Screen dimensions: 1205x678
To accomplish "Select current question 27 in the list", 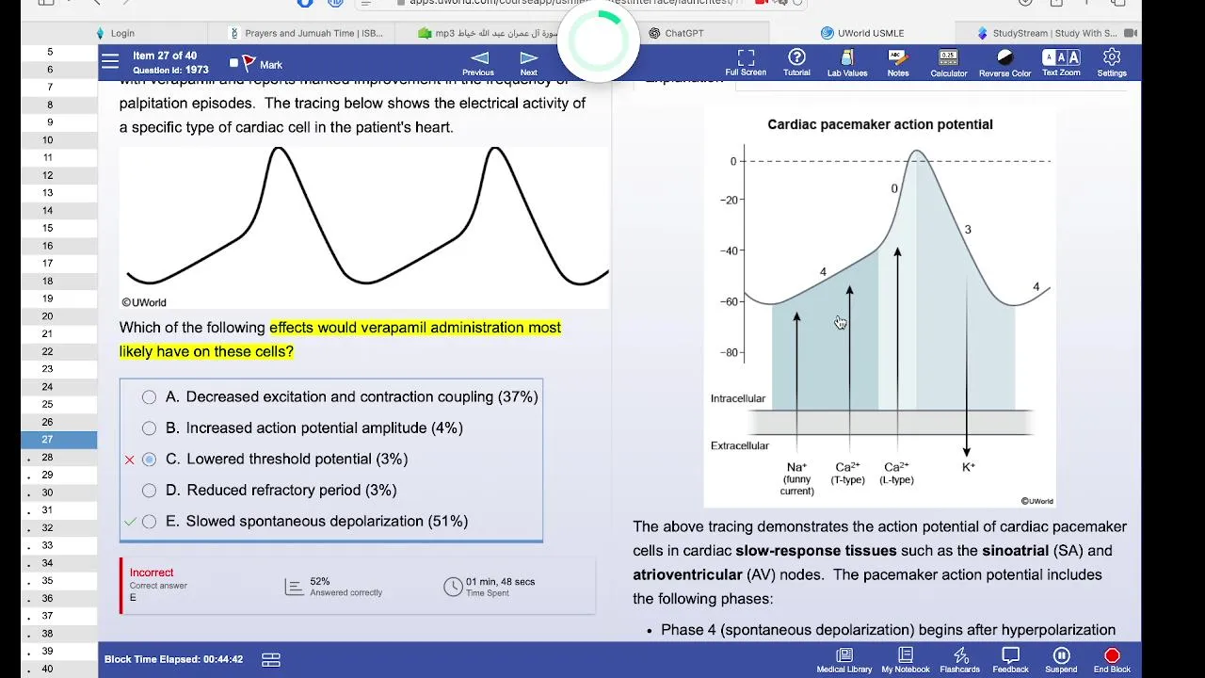I will point(58,440).
